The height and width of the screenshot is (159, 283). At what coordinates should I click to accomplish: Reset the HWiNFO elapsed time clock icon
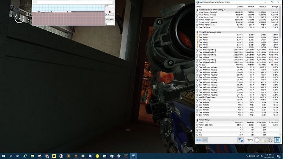coord(257,140)
